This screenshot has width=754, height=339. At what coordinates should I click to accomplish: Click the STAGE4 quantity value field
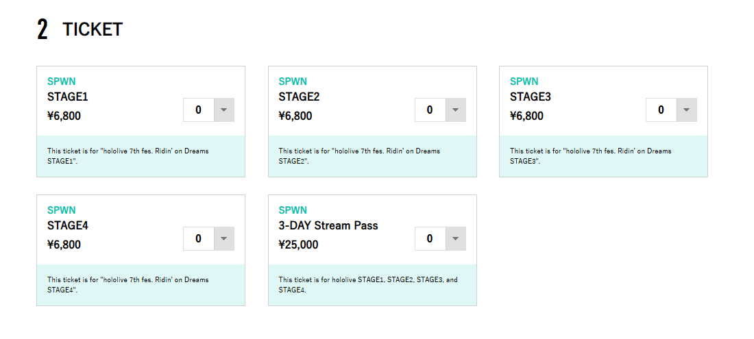pos(199,239)
